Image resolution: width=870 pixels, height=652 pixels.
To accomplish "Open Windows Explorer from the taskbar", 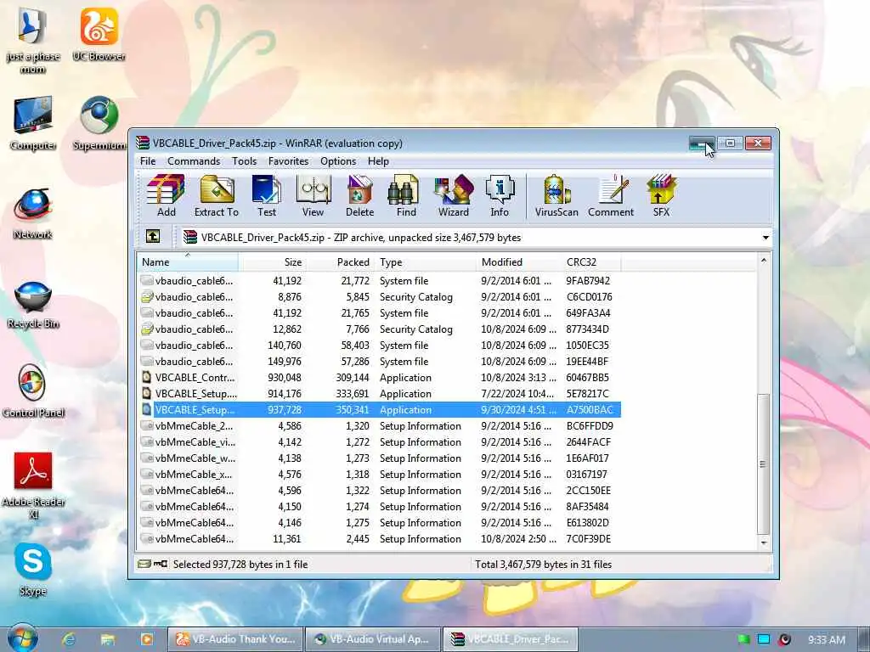I will (x=108, y=639).
